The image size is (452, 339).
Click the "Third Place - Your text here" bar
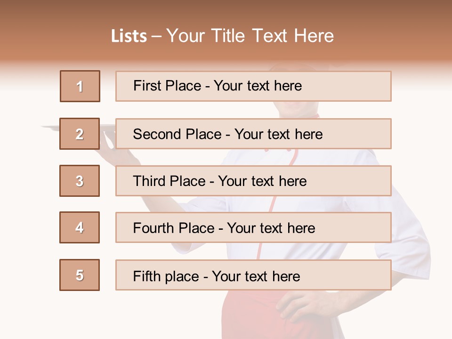click(253, 181)
